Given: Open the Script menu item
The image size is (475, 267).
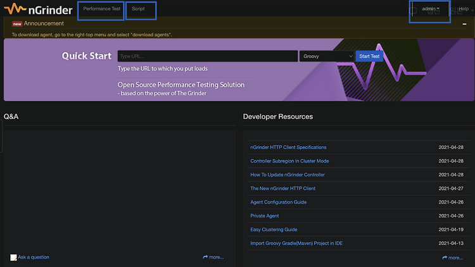Looking at the screenshot, I should (138, 9).
